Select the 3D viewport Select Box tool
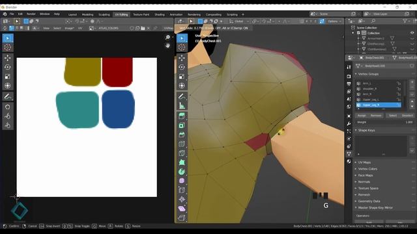 [182, 38]
